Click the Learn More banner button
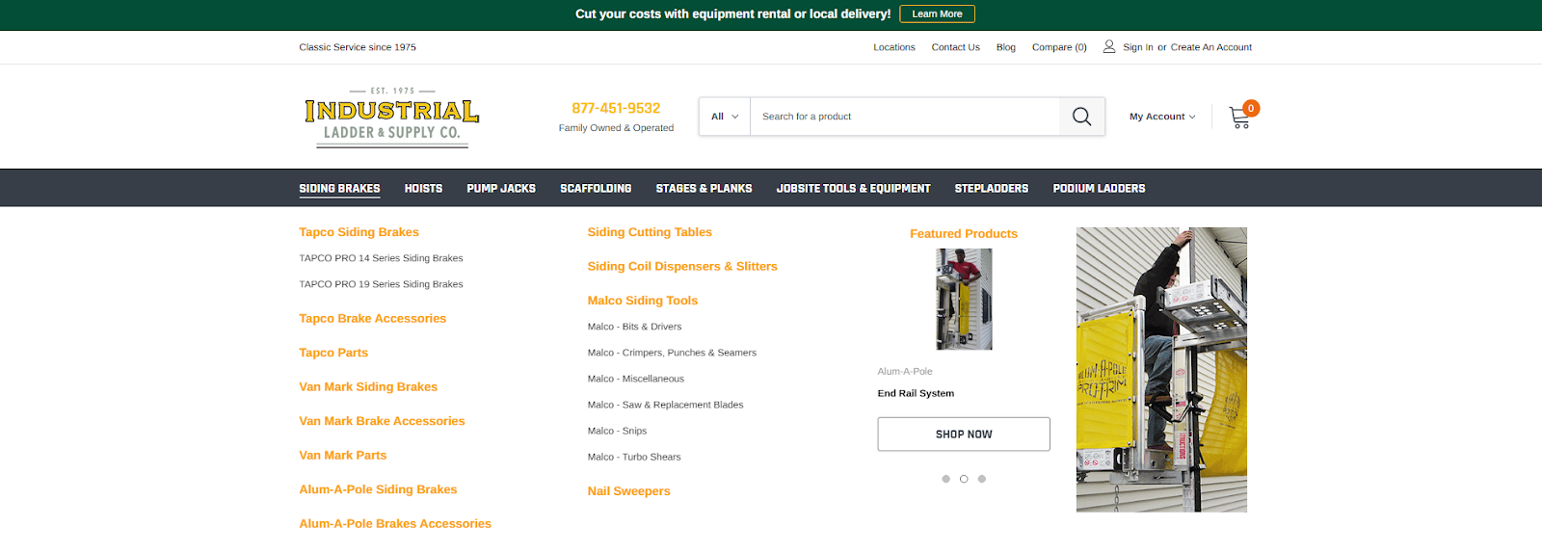Viewport: 1542px width, 553px height. (x=937, y=13)
